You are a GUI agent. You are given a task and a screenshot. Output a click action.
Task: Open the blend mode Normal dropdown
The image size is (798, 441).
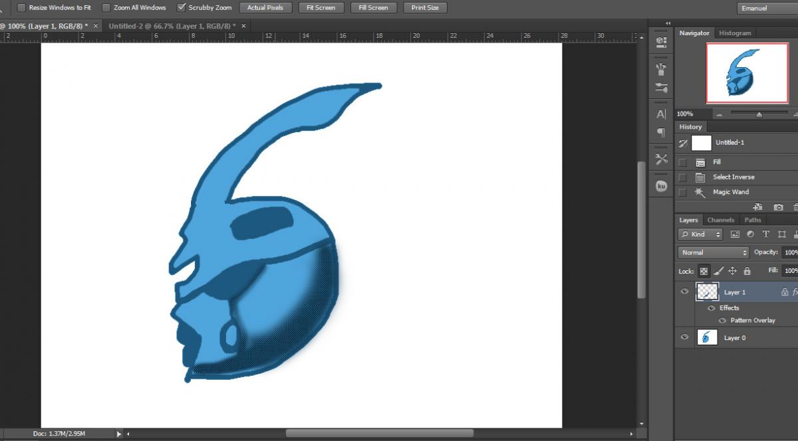[x=714, y=252]
